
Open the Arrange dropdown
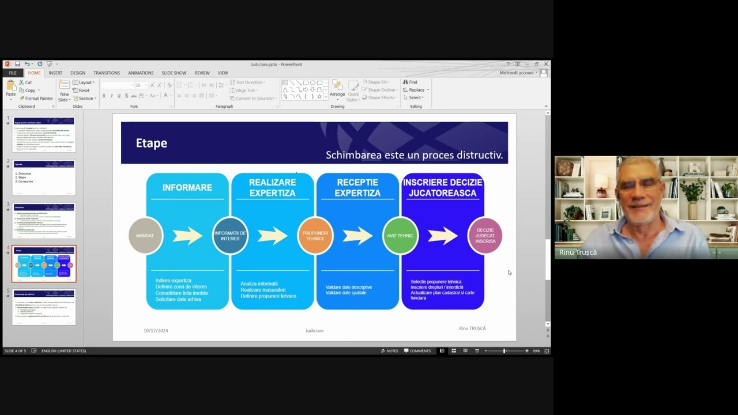(x=337, y=89)
